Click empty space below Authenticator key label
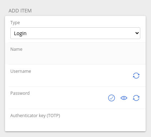 point(75,124)
